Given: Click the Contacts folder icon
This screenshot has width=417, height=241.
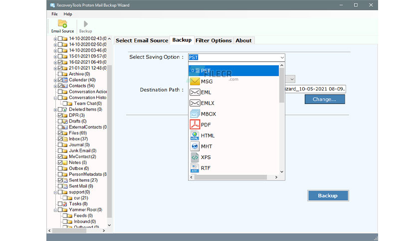Looking at the screenshot, I should pos(65,86).
